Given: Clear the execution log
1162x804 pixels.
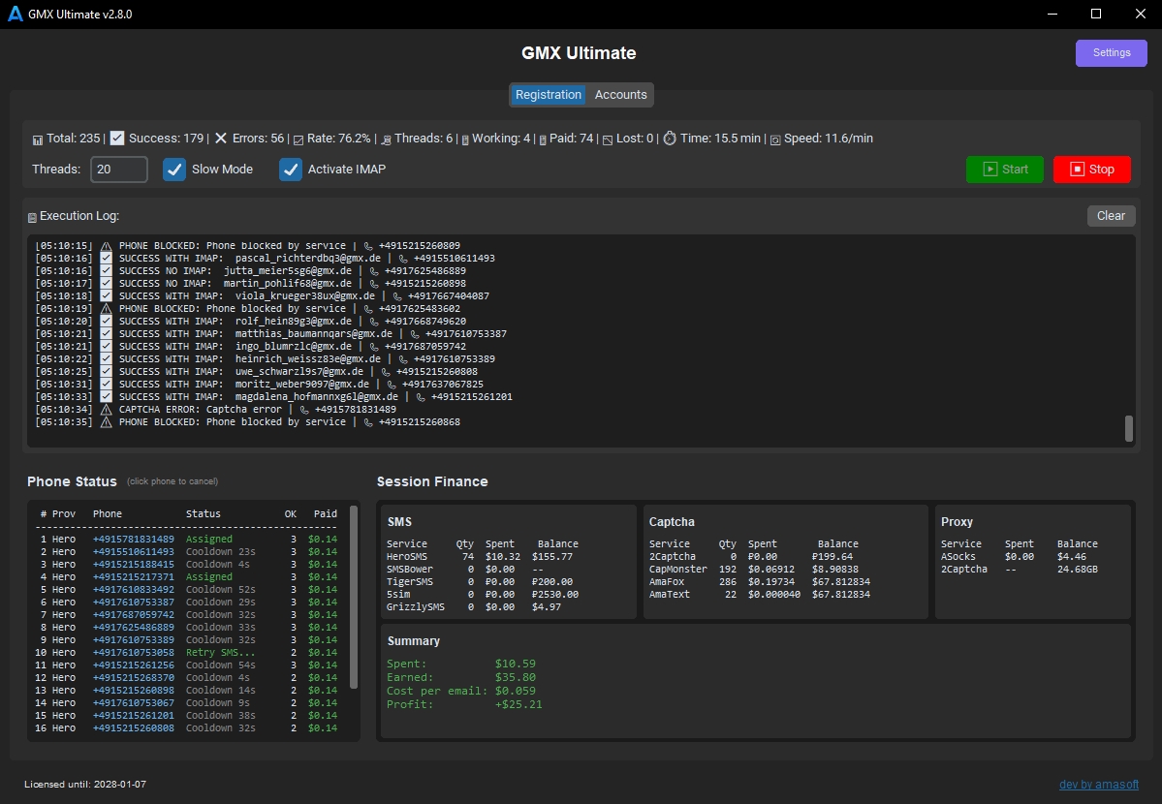Looking at the screenshot, I should point(1111,216).
